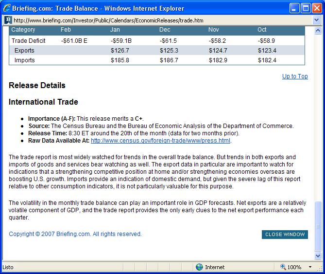Viewport: 325px width, 274px height.
Task: Click the zoom magnifier icon in status bar
Action: [x=283, y=267]
